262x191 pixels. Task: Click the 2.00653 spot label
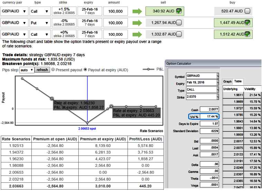87,129
